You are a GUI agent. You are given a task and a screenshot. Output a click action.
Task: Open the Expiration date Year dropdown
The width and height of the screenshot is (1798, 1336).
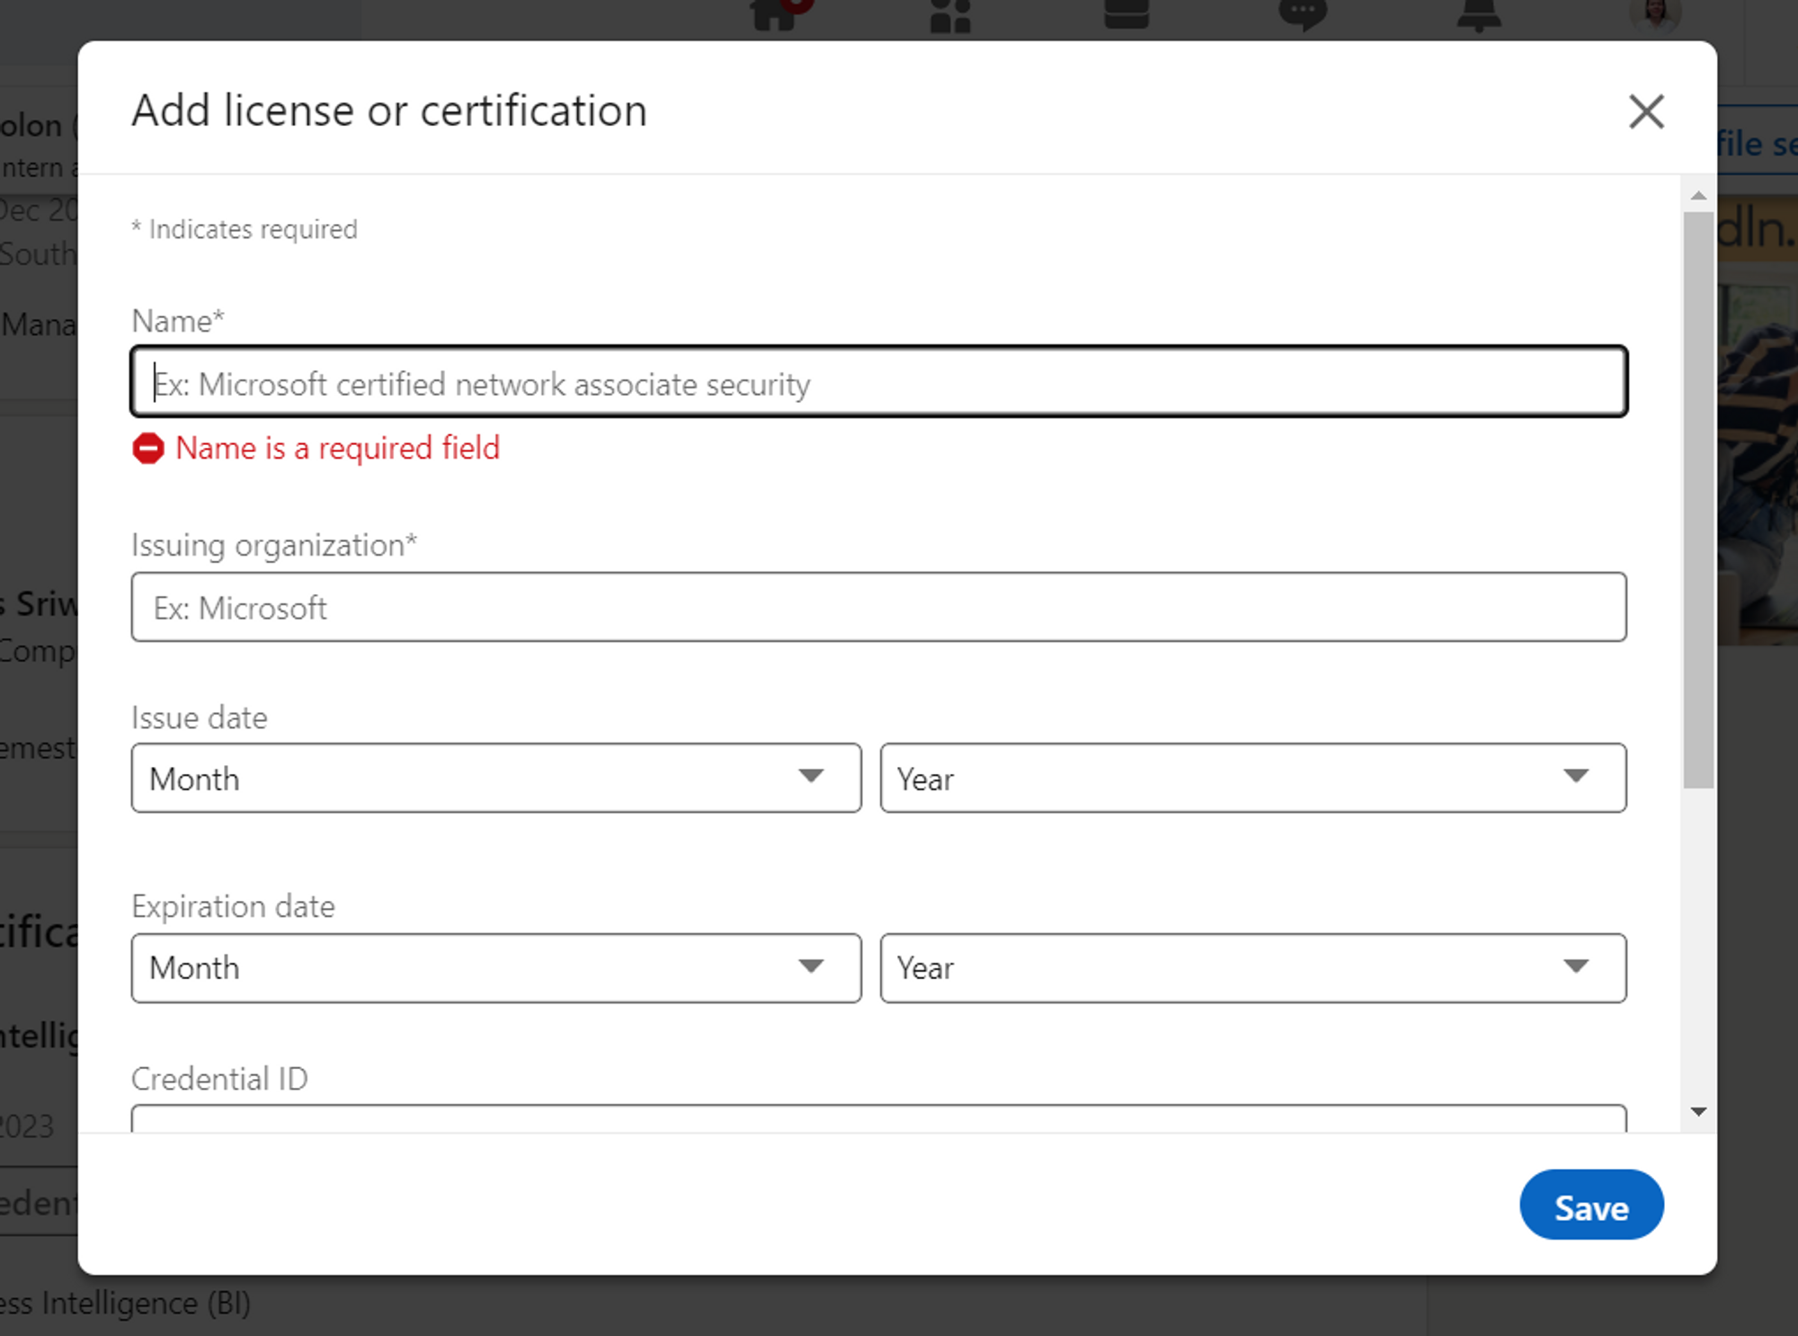point(1253,968)
